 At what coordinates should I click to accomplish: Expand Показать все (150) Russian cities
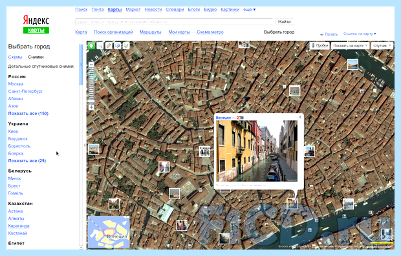(28, 113)
